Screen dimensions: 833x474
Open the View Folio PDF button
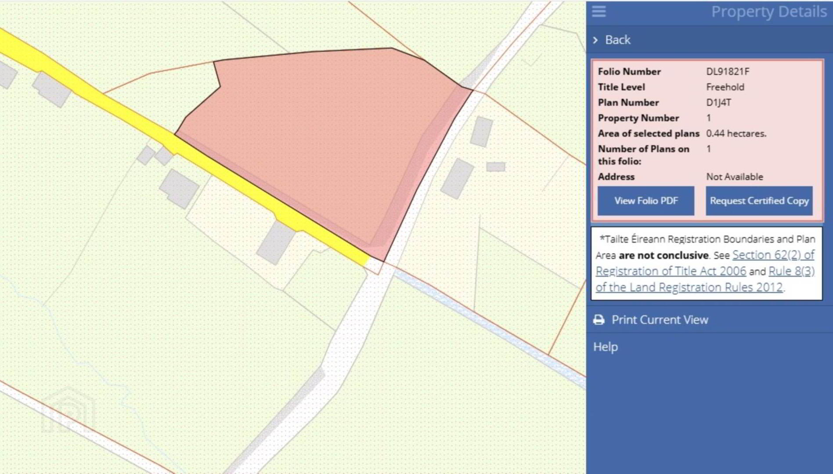tap(646, 201)
